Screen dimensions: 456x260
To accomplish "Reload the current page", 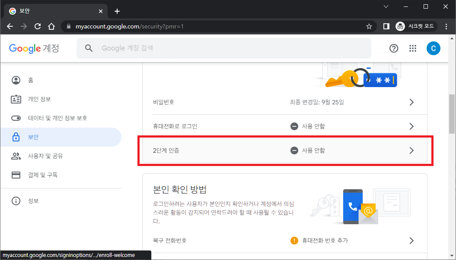I will [x=38, y=26].
